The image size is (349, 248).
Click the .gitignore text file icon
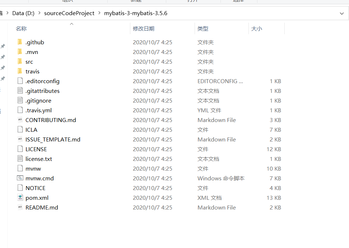[20, 100]
